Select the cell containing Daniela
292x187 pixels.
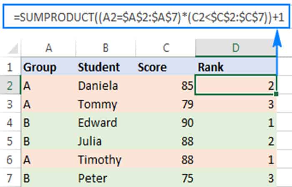(x=106, y=85)
